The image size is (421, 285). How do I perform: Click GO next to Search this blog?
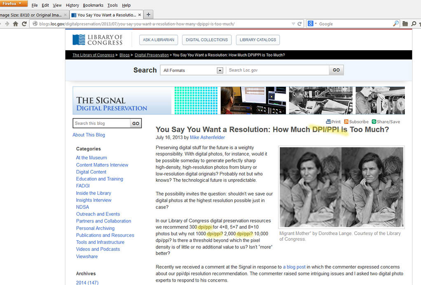[x=136, y=123]
